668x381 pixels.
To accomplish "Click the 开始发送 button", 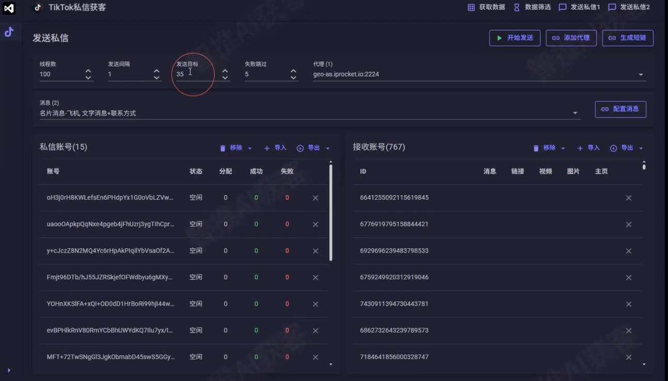I will pyautogui.click(x=515, y=38).
